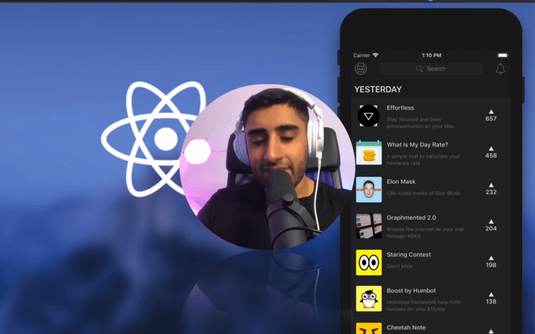Click the 204 upvote count for Graphmented 2.0
This screenshot has width=535, height=334.
click(x=490, y=228)
